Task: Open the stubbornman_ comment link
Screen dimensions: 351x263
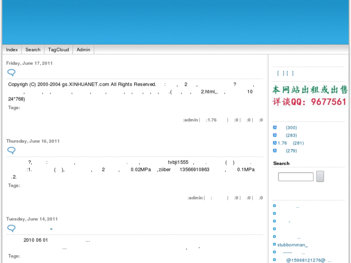Action: tap(293, 245)
